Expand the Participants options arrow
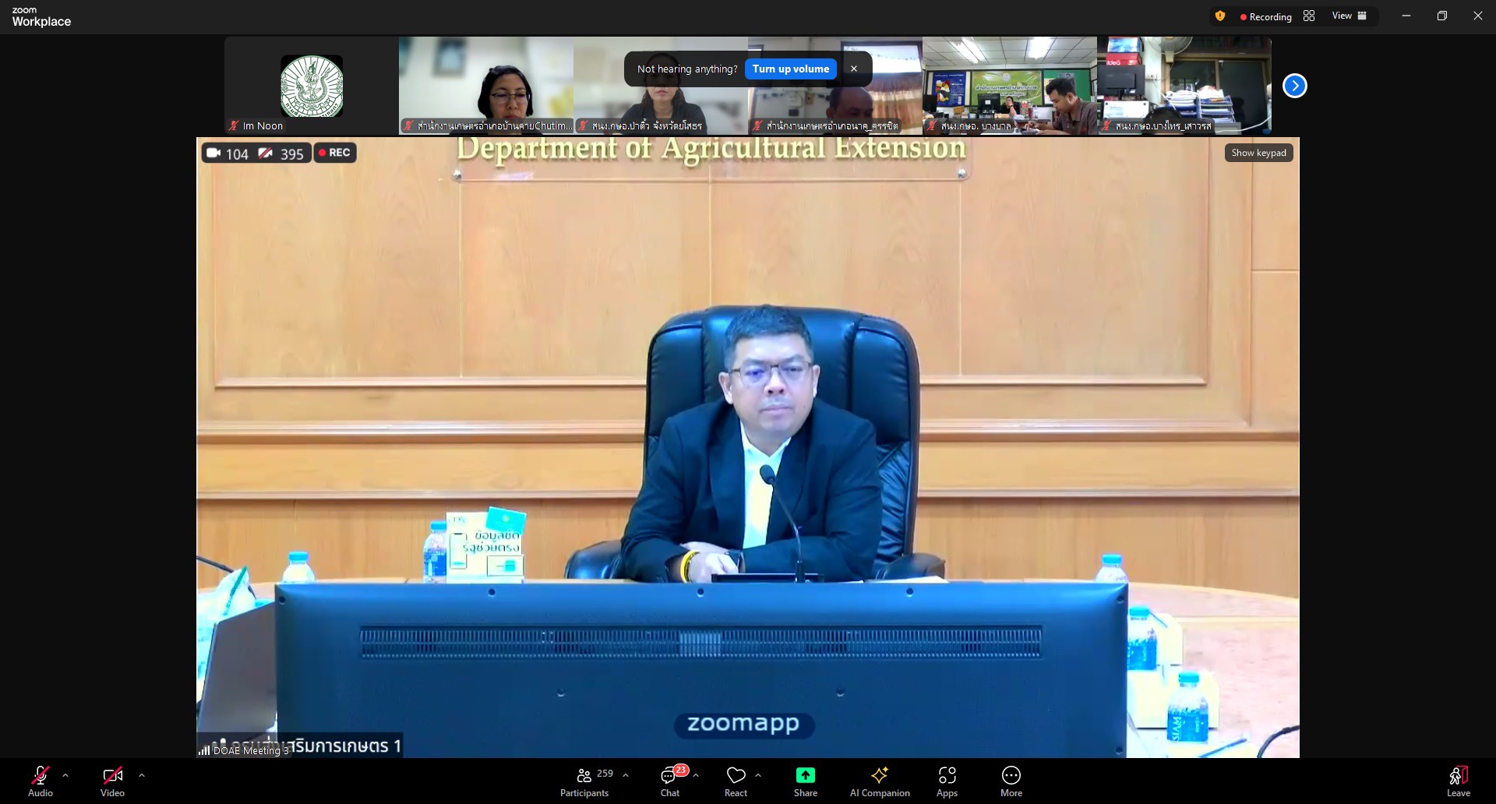 (626, 775)
